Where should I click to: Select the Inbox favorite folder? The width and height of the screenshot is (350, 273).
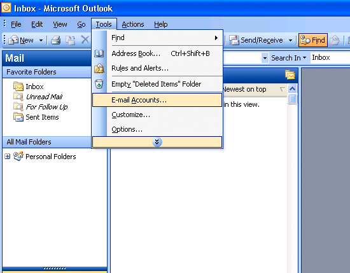34,87
